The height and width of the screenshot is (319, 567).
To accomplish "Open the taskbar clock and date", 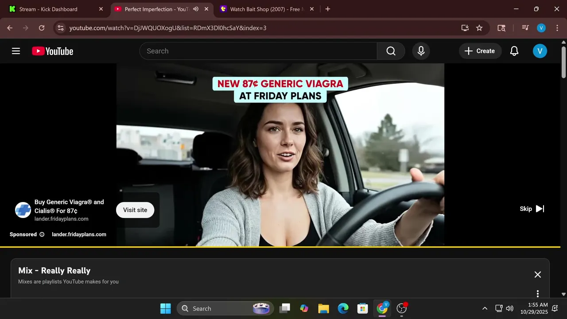I will coord(534,308).
